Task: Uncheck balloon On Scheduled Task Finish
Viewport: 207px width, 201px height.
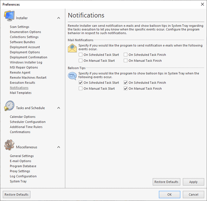Action: (x=125, y=83)
